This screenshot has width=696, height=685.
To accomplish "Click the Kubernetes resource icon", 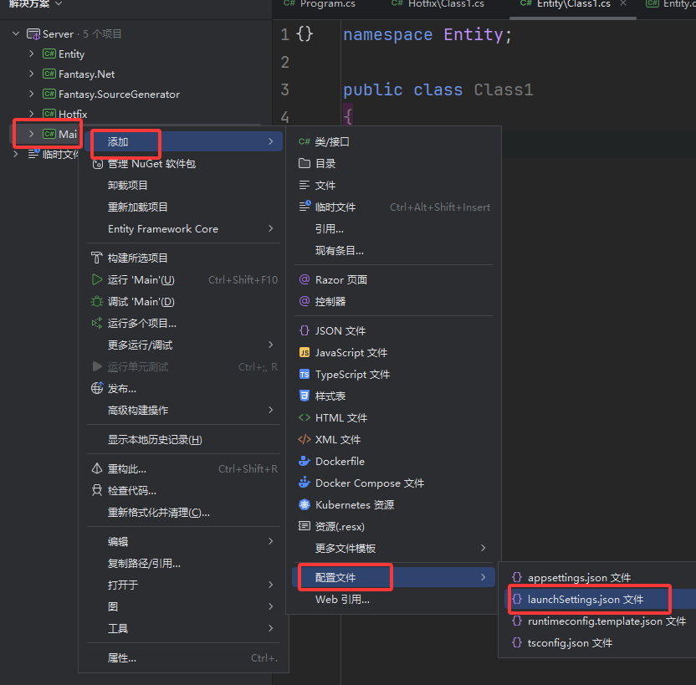I will [x=304, y=504].
